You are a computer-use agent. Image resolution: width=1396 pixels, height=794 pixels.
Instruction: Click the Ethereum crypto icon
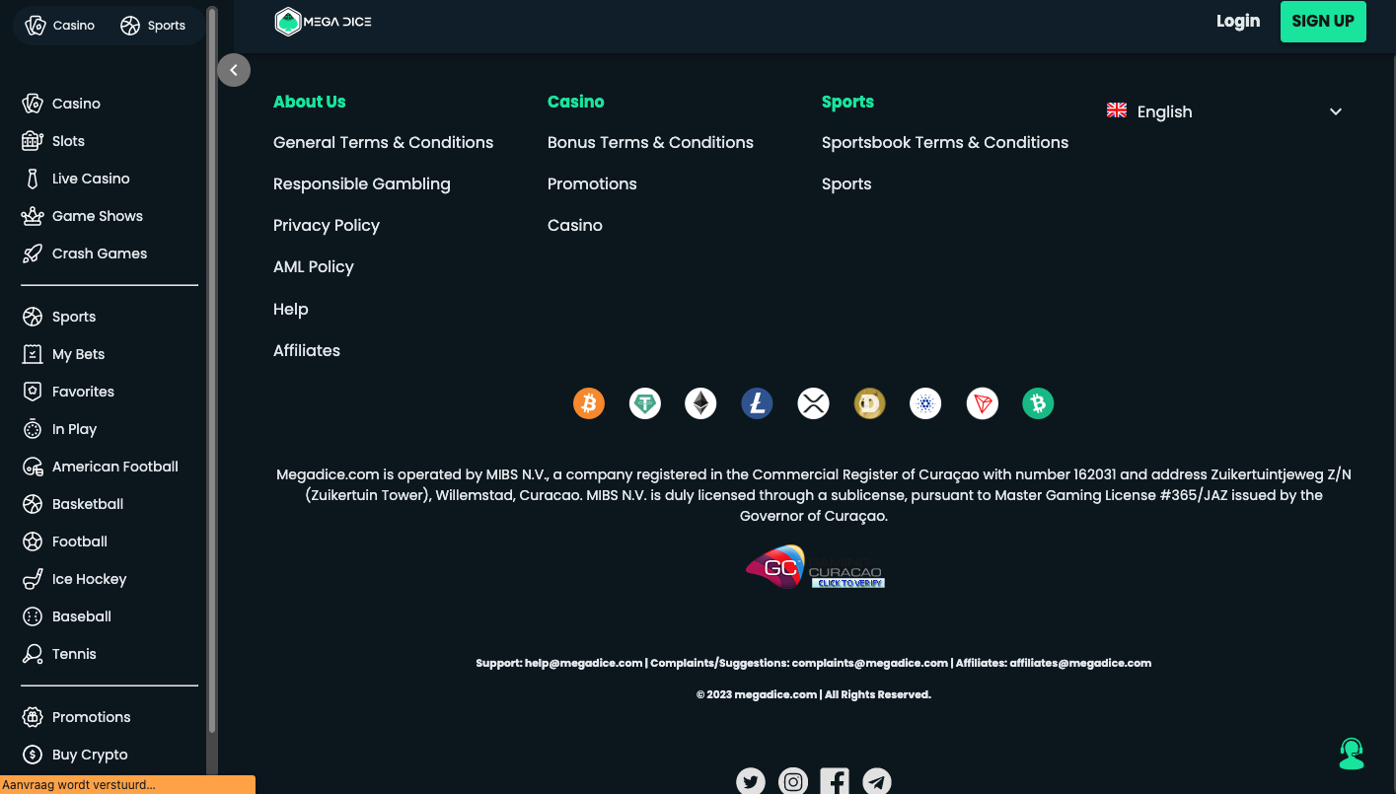700,403
